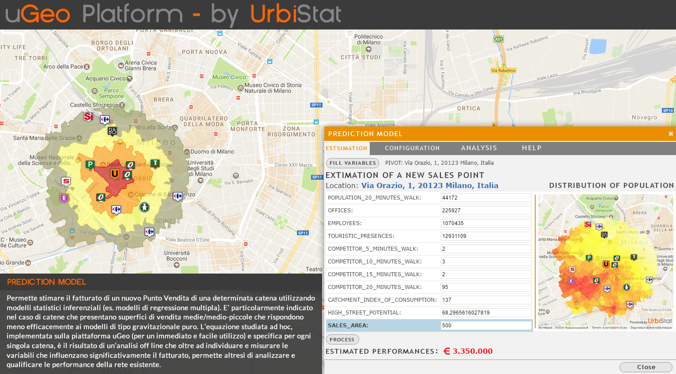The height and width of the screenshot is (374, 676).
Task: Click the estimated performance value € 3.350.000
Action: click(468, 351)
